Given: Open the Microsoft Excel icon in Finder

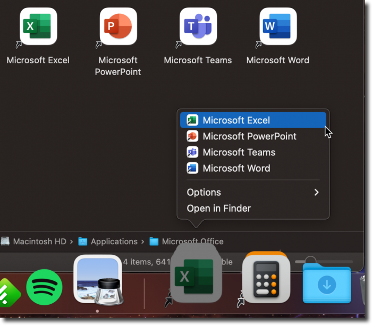Looking at the screenshot, I should [38, 27].
